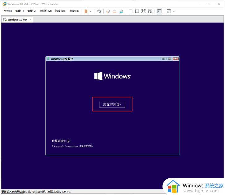
Task: Open the console view icon
Action: point(159,11)
